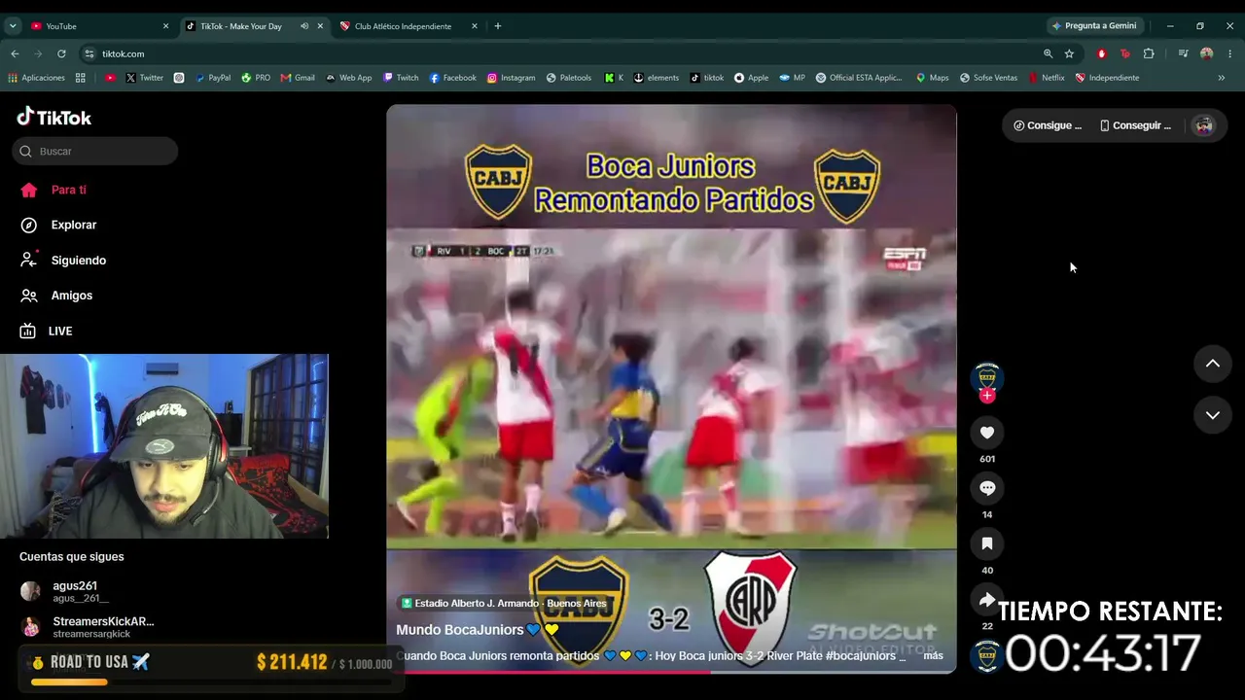Open the tab search dropdown

click(x=13, y=26)
